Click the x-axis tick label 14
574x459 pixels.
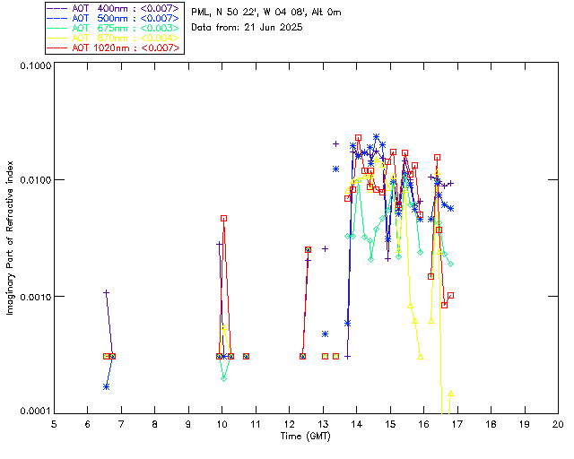356,423
